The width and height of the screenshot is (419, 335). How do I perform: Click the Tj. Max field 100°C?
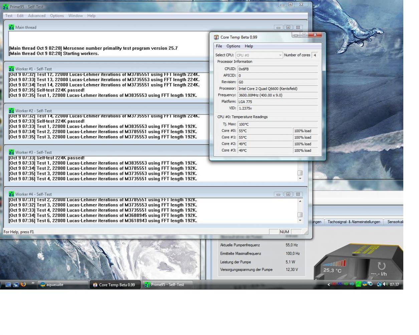(277, 124)
